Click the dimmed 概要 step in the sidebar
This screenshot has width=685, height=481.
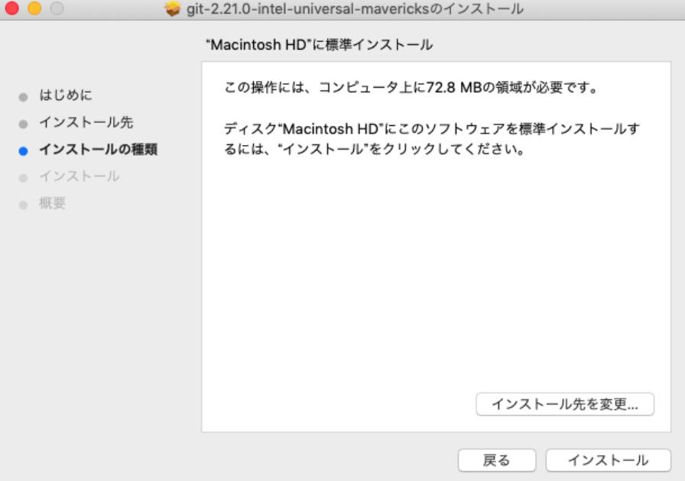pos(53,203)
